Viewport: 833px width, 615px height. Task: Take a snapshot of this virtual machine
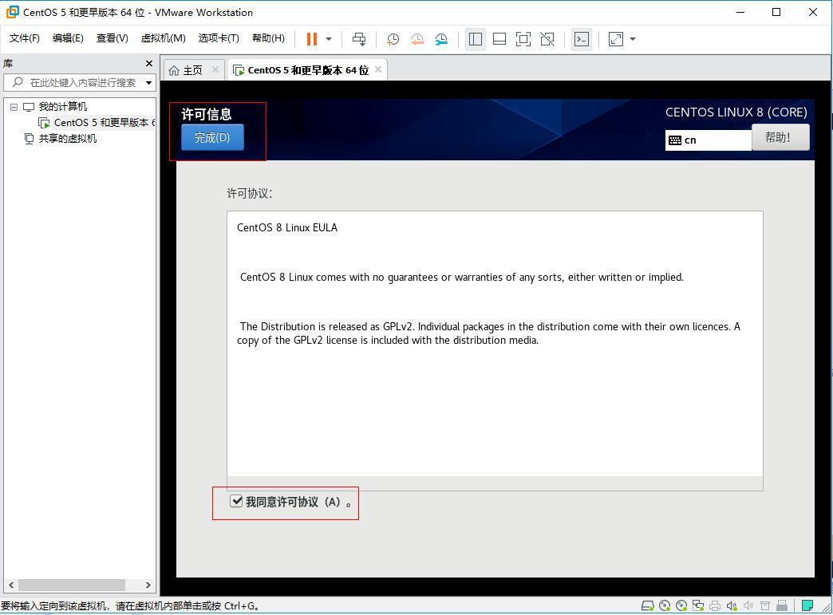click(x=393, y=39)
